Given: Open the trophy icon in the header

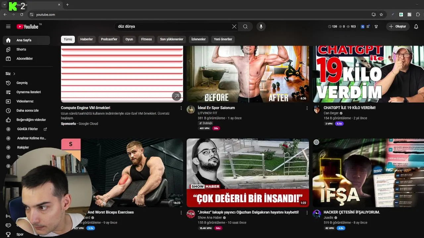Looking at the screenshot, I should click(376, 26).
